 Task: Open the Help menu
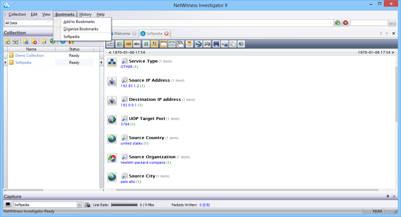pos(100,14)
